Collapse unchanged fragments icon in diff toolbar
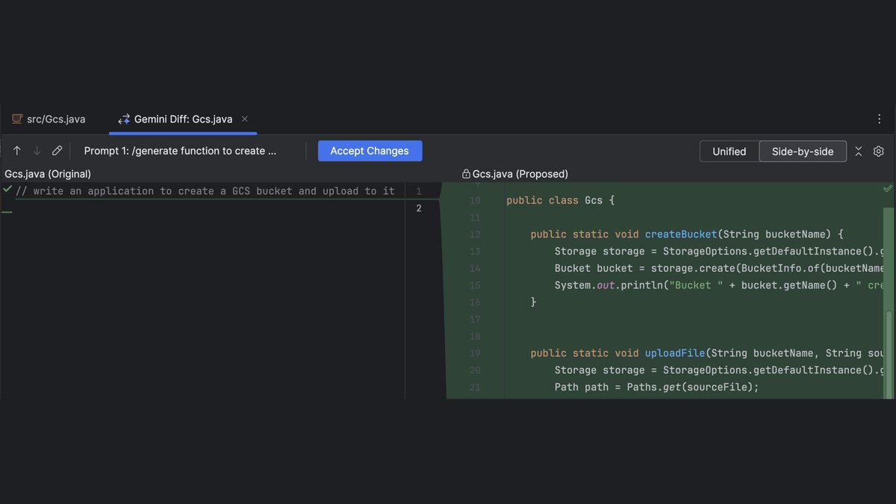Viewport: 896px width, 504px height. tap(859, 152)
